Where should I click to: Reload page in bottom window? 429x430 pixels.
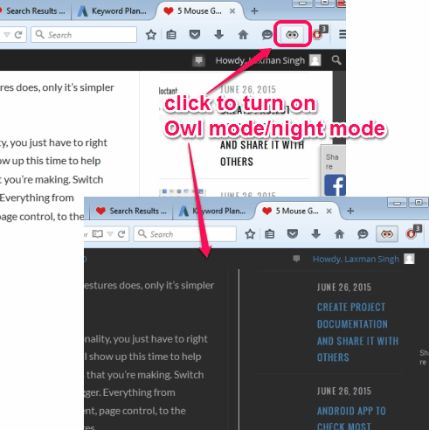tap(121, 233)
